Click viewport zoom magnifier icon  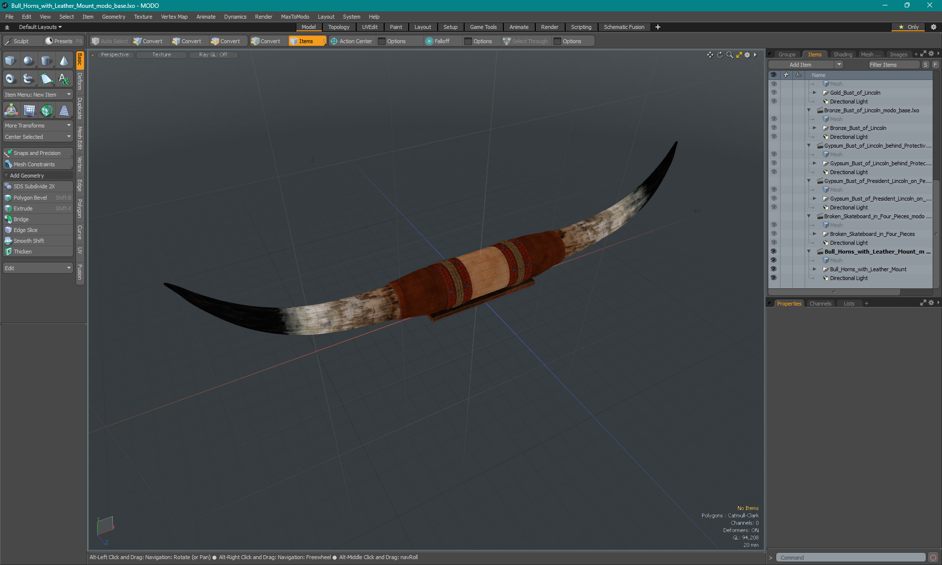tap(730, 55)
